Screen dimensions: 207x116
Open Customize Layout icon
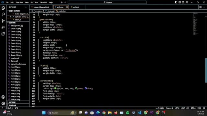[x=187, y=2]
